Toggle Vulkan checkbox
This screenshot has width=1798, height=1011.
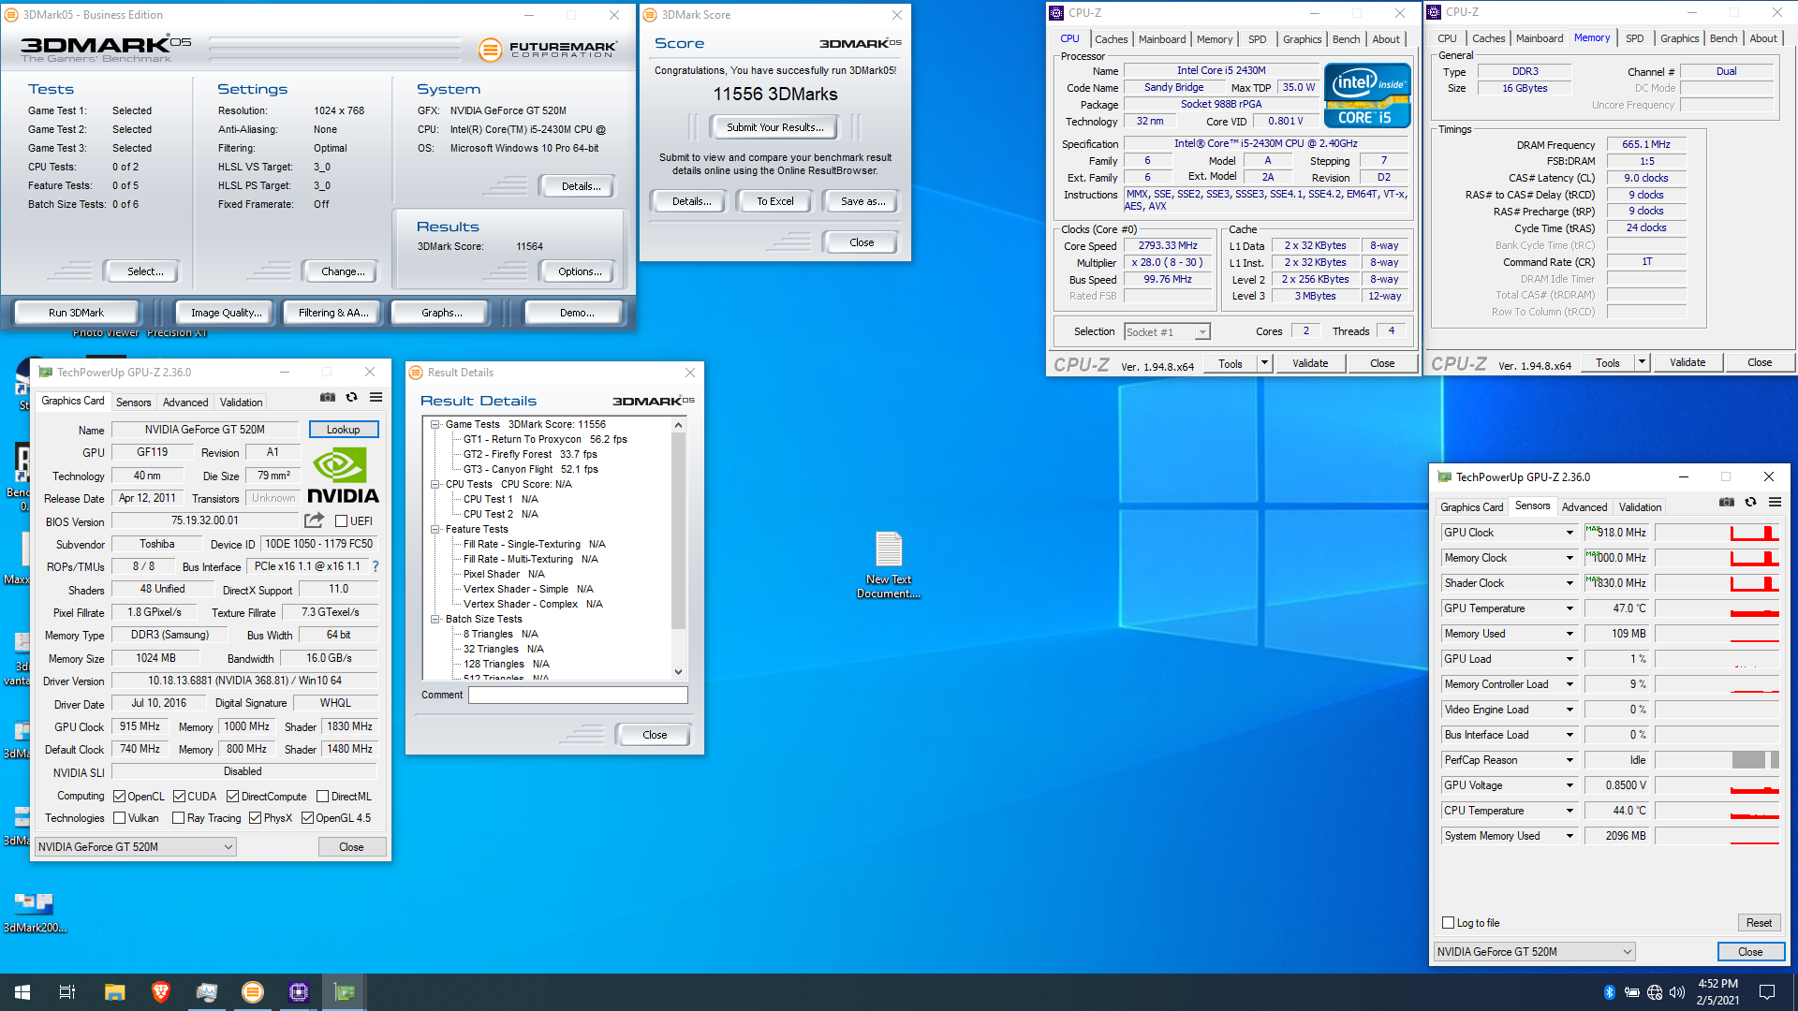(x=119, y=818)
